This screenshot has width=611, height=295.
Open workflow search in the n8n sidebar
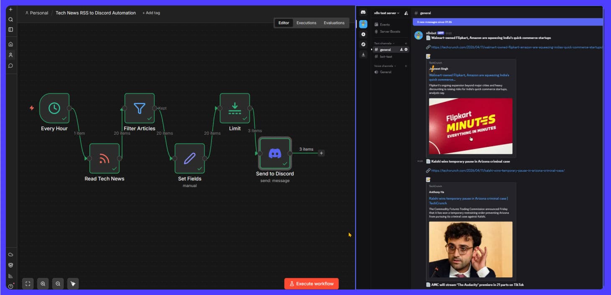click(10, 19)
